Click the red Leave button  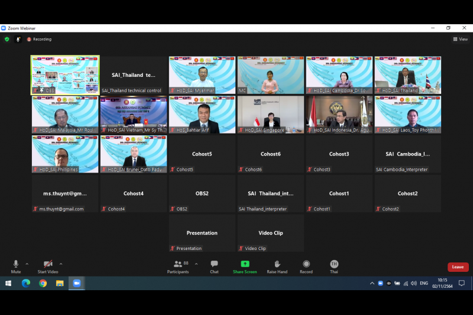(x=458, y=267)
